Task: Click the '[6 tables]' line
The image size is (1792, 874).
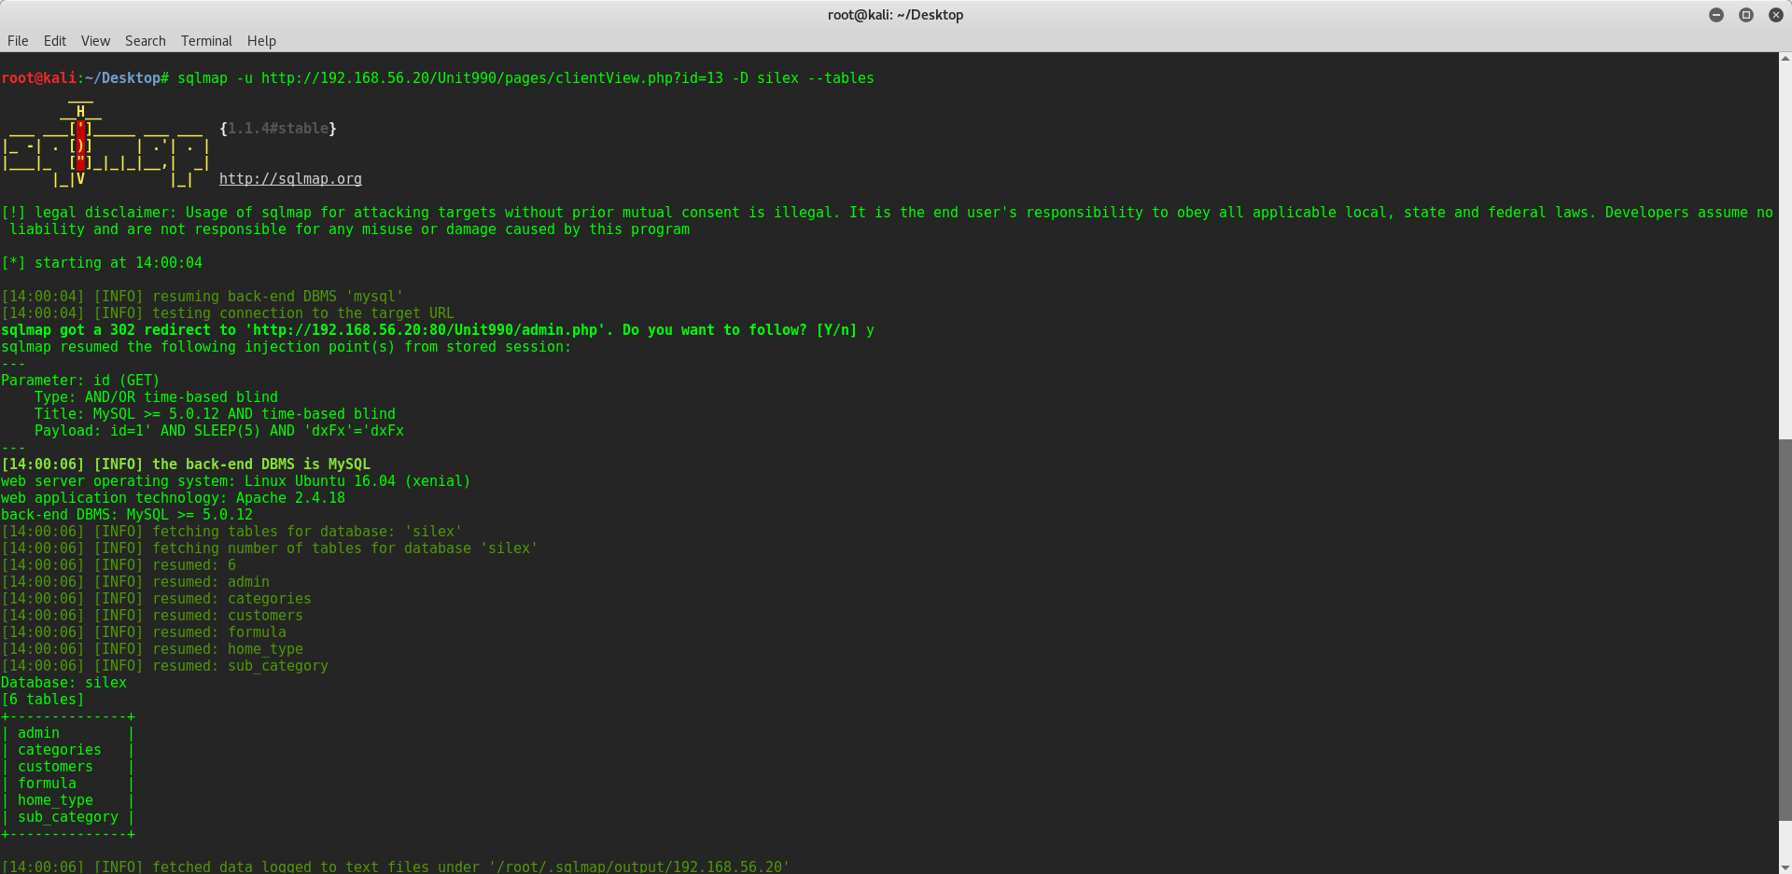Action: click(43, 700)
